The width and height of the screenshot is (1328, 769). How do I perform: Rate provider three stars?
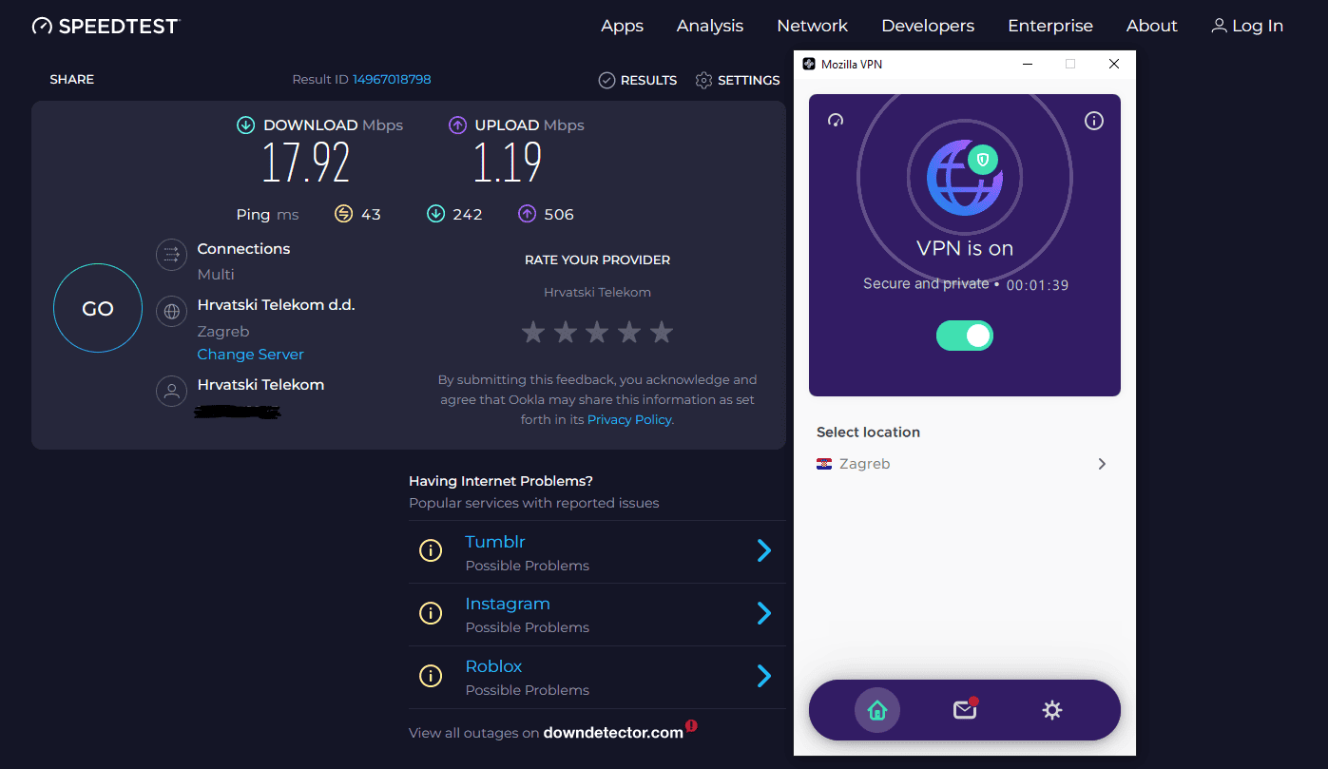(597, 332)
